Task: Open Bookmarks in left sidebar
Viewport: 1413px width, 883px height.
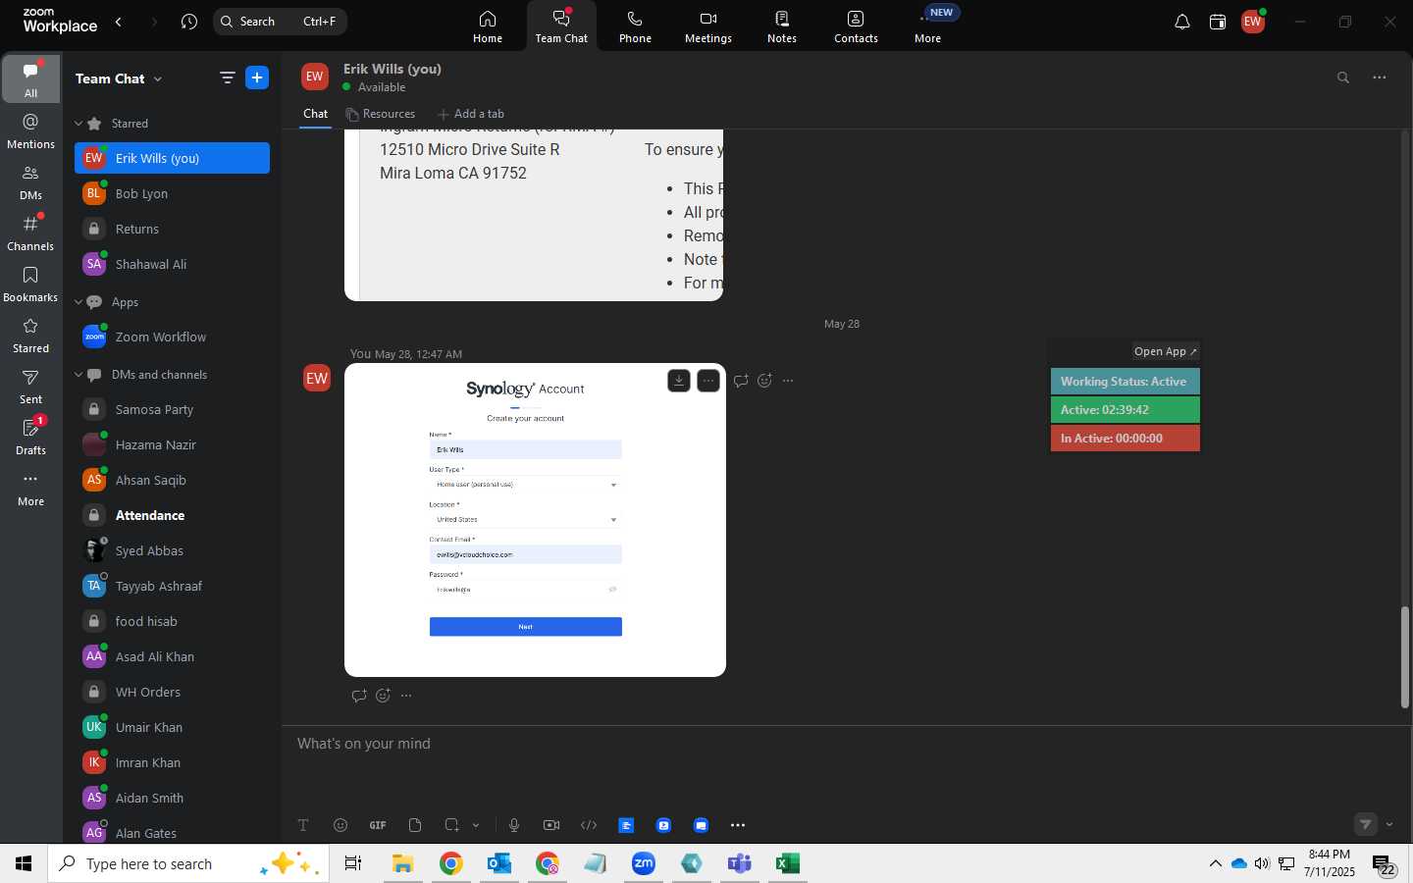Action: (x=30, y=284)
